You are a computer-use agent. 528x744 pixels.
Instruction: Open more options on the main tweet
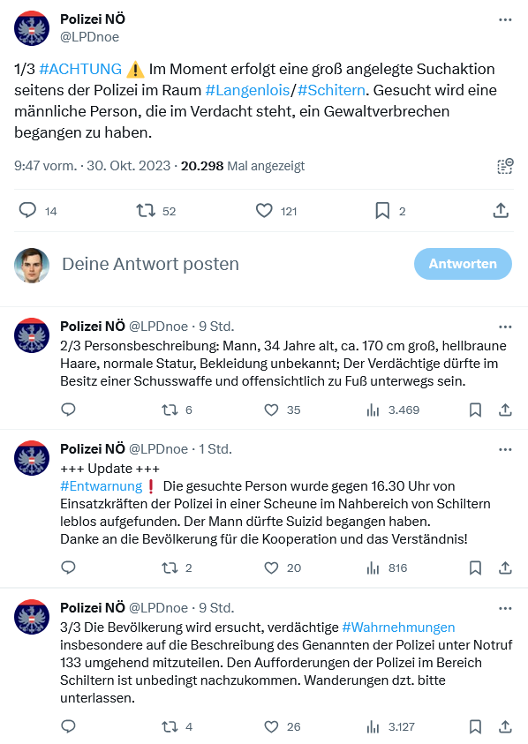[x=504, y=19]
